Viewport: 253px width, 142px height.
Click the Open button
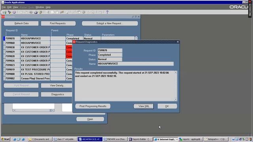(90, 119)
